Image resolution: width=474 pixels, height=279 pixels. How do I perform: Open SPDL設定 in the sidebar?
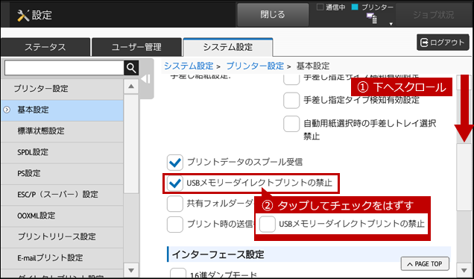[62, 152]
